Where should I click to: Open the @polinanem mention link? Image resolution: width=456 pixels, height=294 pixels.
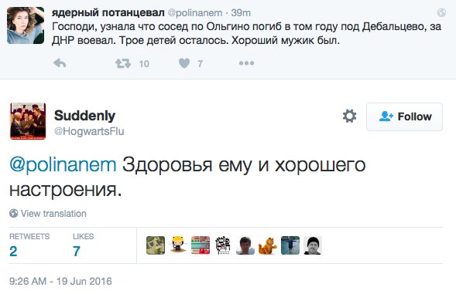(63, 165)
